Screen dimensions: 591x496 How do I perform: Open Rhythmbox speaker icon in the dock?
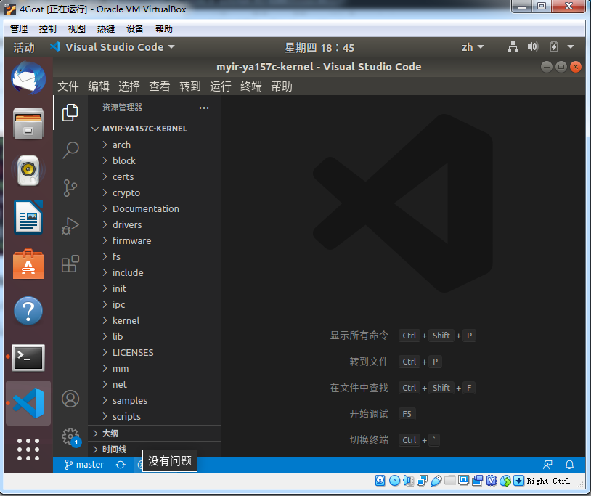point(28,171)
